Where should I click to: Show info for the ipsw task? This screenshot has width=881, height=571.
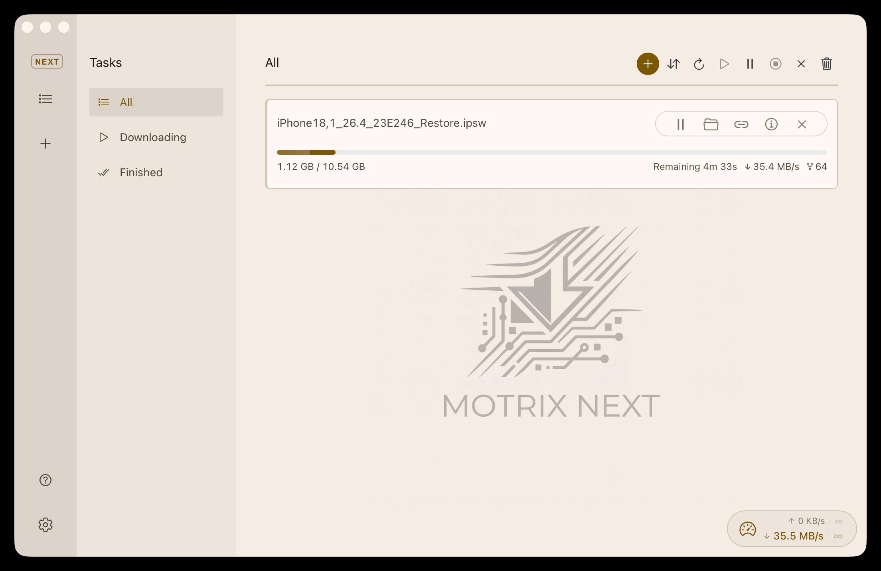coord(771,124)
